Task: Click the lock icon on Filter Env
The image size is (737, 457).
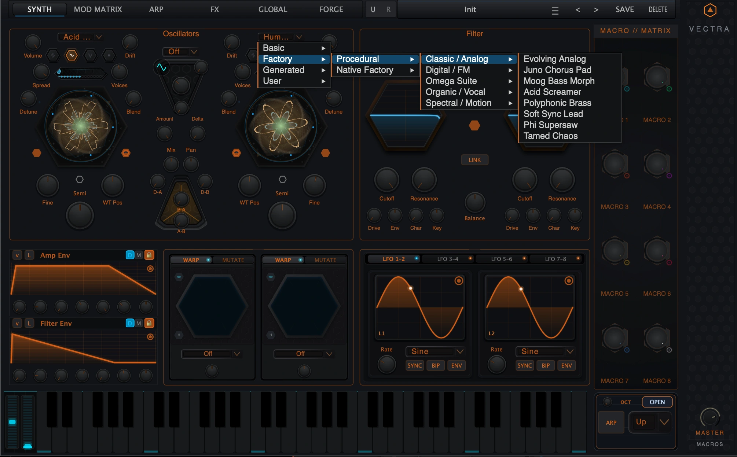Action: (149, 323)
